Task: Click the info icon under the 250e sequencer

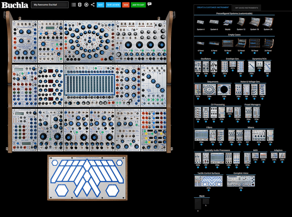Action: point(210,98)
